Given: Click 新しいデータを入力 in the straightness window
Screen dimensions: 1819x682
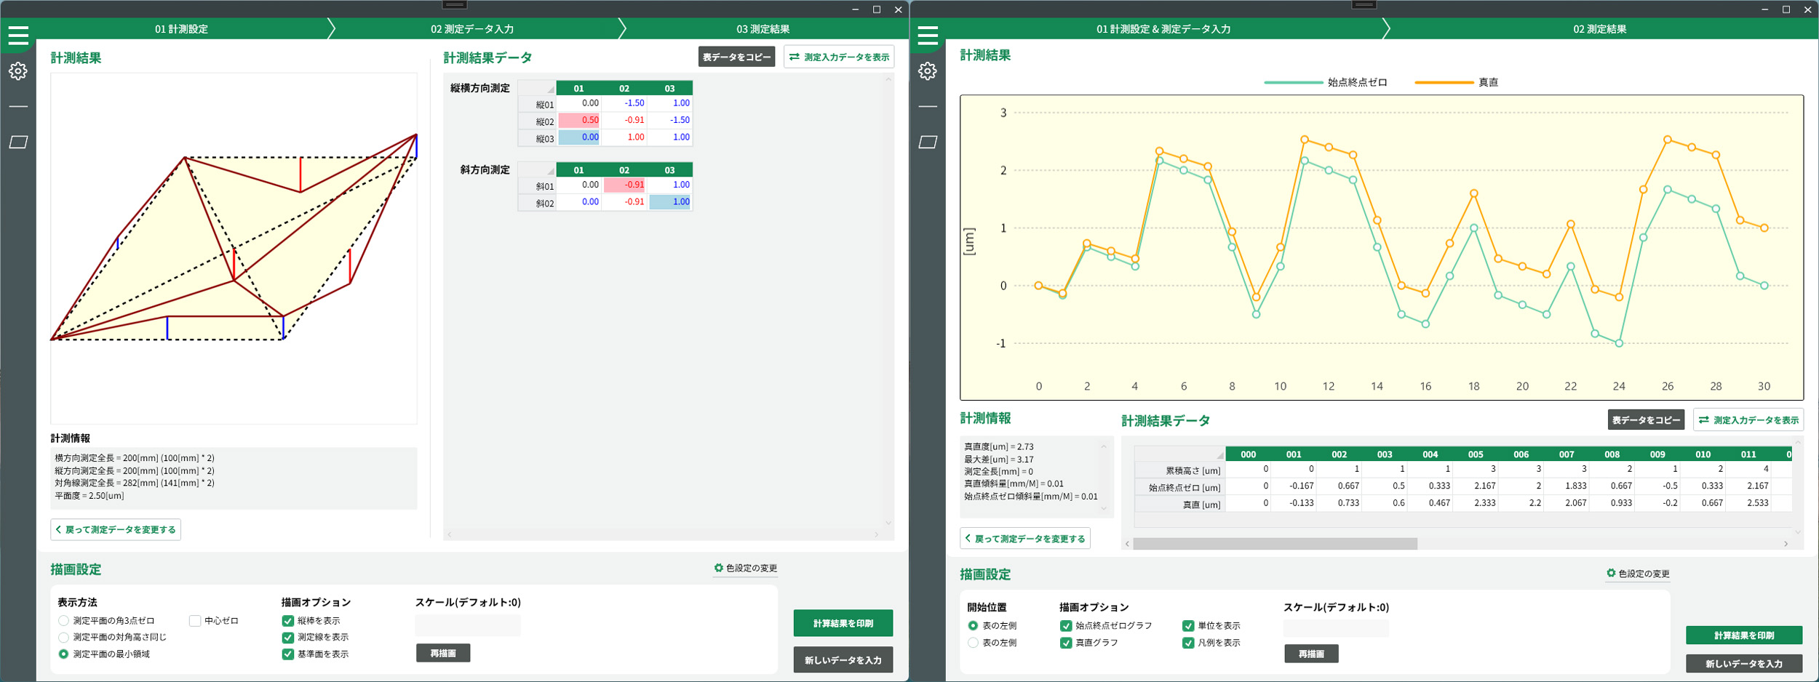Looking at the screenshot, I should pos(1743,664).
